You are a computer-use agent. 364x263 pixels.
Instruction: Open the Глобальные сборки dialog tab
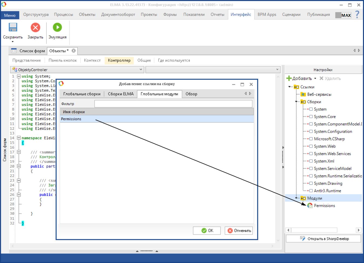tap(82, 94)
